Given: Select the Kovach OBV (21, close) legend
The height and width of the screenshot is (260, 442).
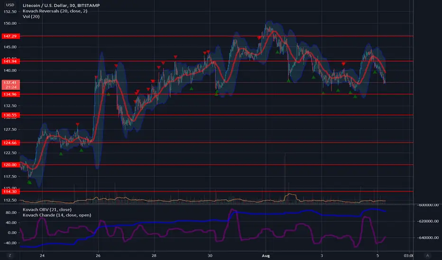Looking at the screenshot, I should pyautogui.click(x=47, y=210).
